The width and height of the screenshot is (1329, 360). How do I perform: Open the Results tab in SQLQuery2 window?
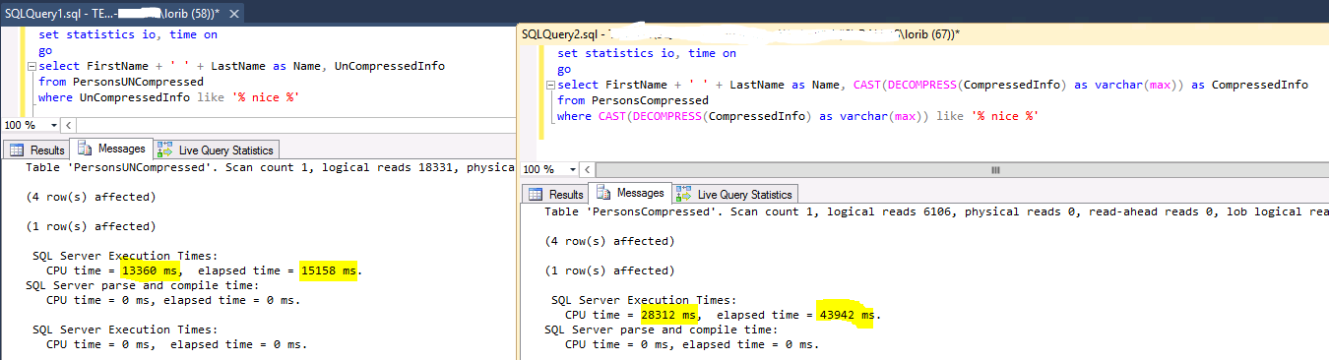point(556,195)
